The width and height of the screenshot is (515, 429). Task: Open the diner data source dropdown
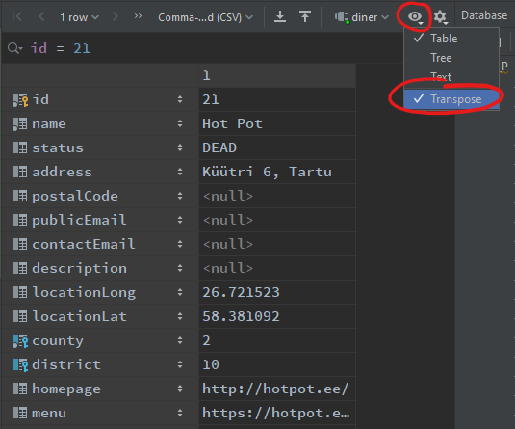pos(361,17)
